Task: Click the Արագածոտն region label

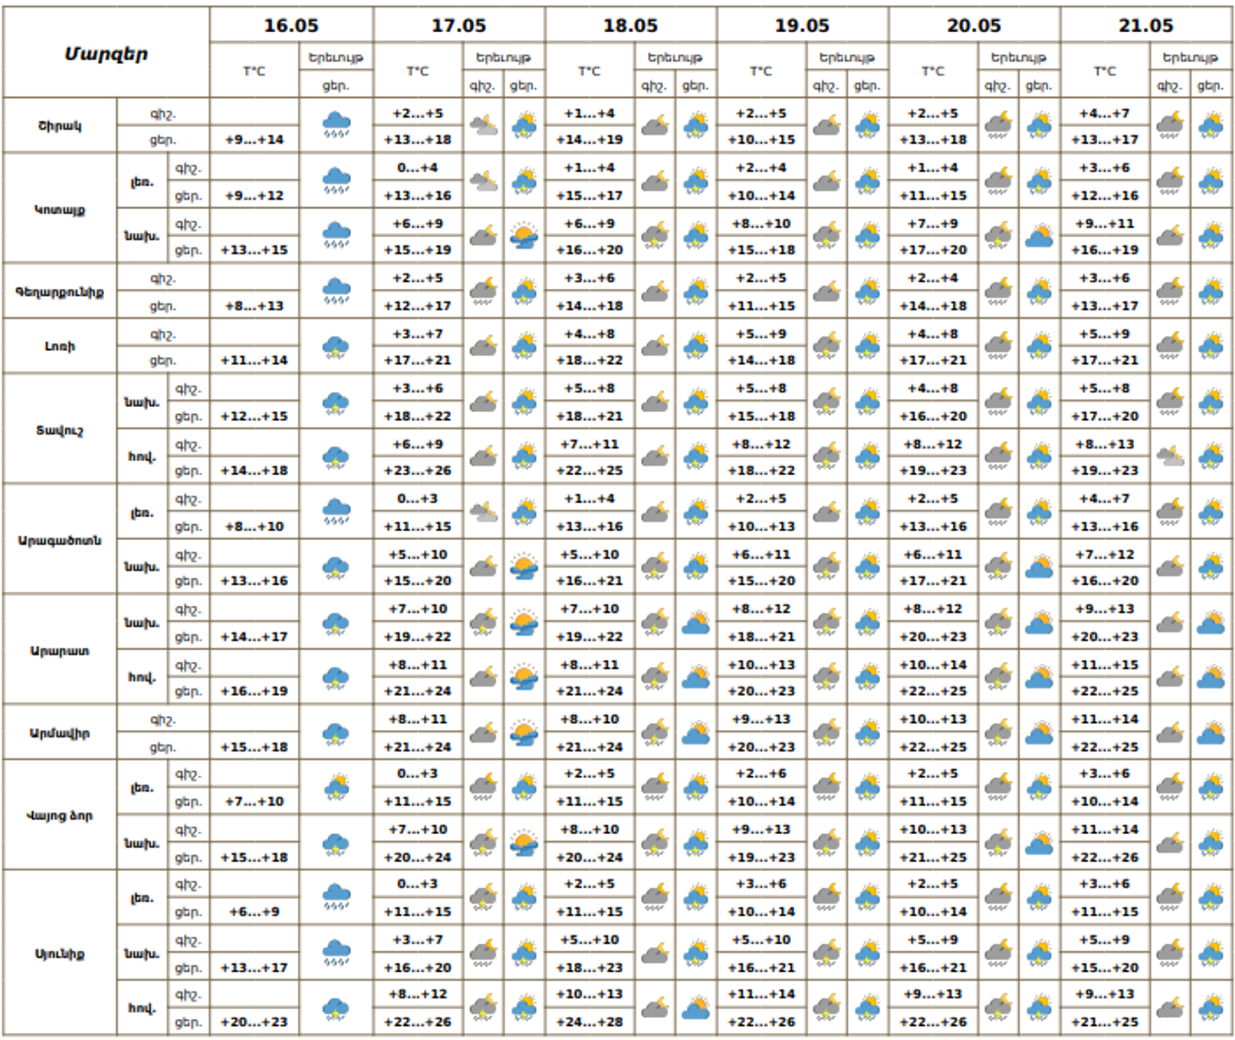Action: pyautogui.click(x=60, y=540)
